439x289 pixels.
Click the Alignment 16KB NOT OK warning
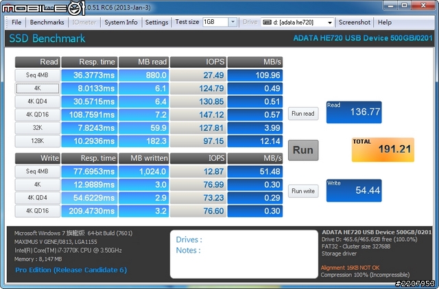(x=350, y=268)
